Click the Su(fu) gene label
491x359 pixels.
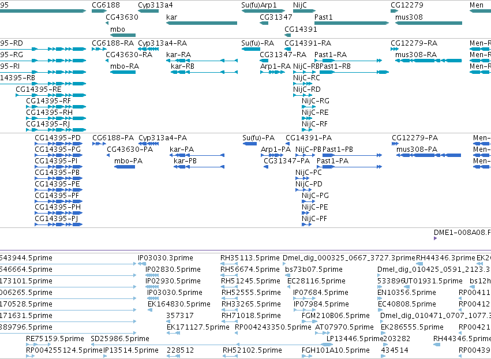(x=250, y=5)
